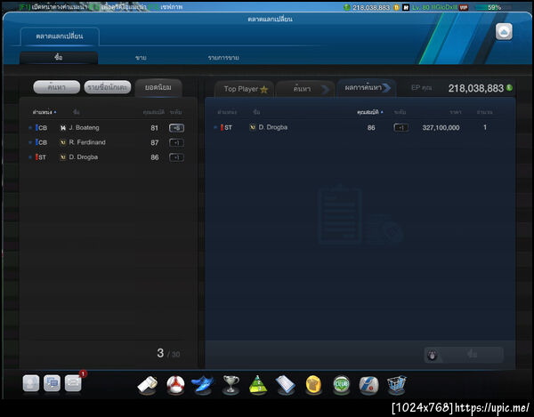Click rating 87 for R. Ferdinand

[155, 142]
